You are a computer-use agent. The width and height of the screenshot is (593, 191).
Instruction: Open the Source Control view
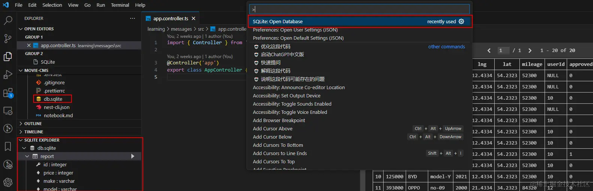coord(8,38)
